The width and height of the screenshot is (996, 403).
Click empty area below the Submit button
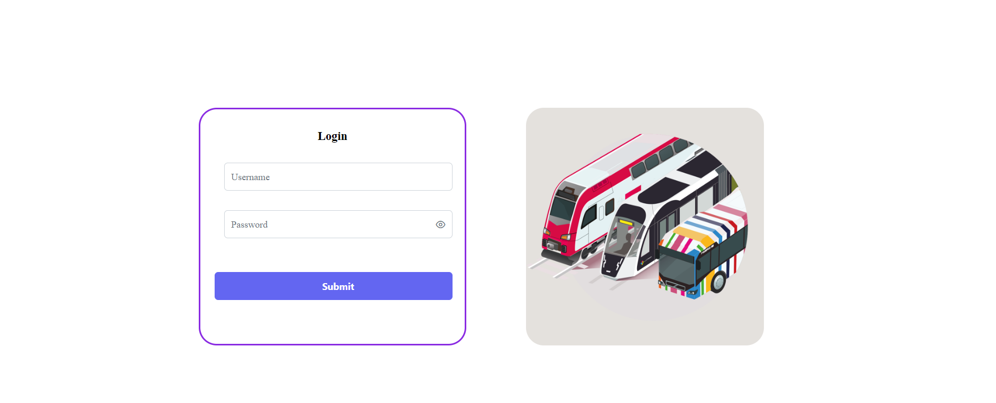[x=333, y=322]
